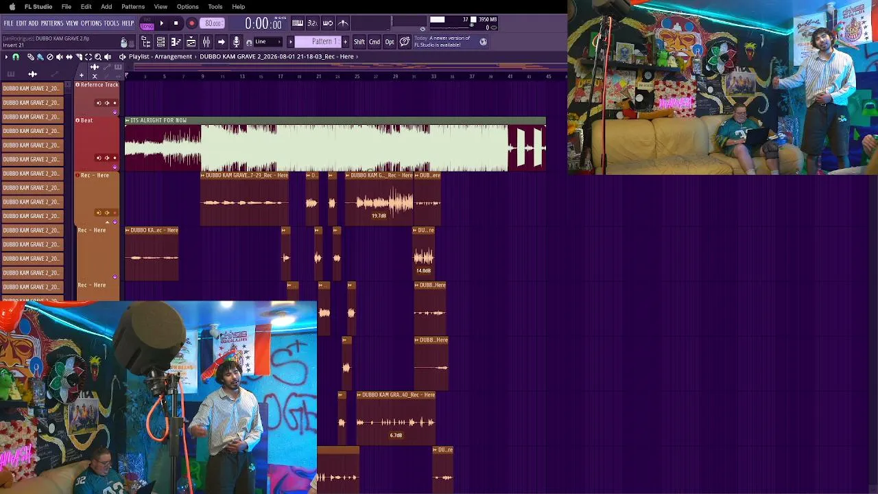Open the mixer icon

click(206, 42)
